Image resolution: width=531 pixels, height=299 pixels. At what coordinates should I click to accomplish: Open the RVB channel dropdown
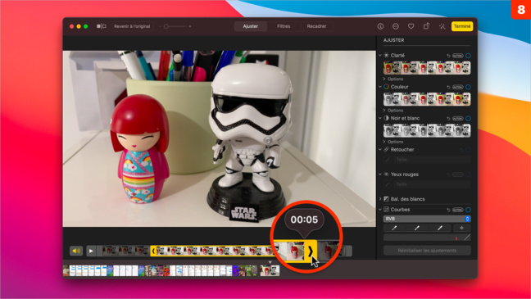point(427,219)
